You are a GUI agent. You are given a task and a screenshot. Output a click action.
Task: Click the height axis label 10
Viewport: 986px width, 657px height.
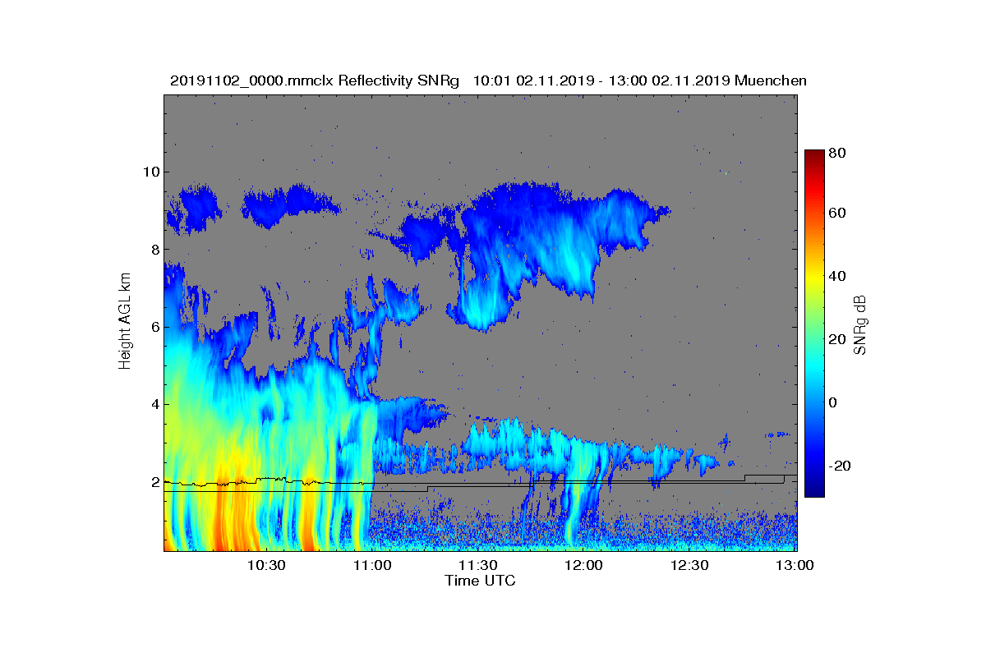(x=150, y=172)
